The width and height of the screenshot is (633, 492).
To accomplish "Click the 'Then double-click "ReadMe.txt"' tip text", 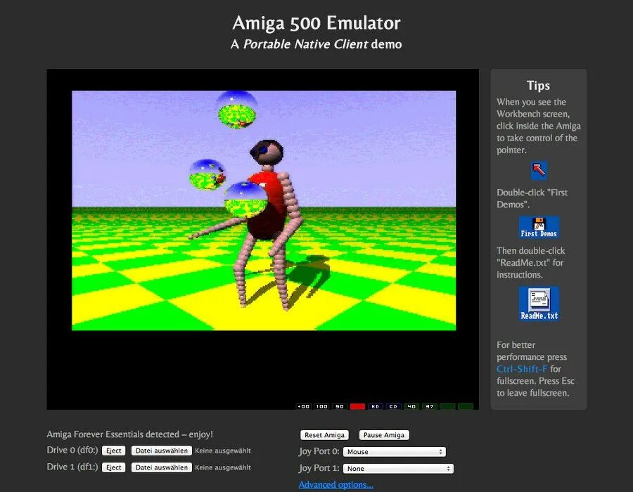I will 530,257.
